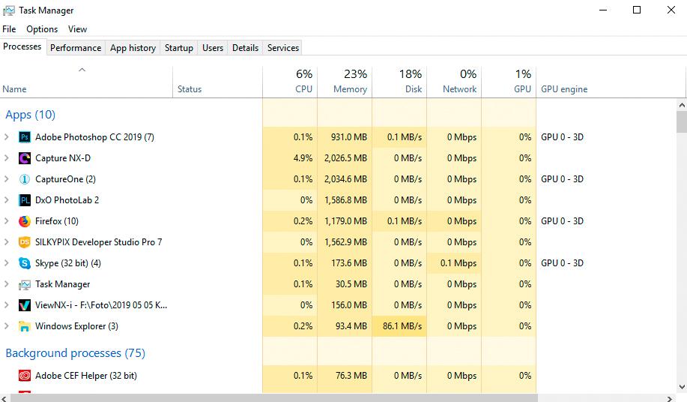Expand the ViewNX-i process row
Screen dimensions: 687x402
(7, 305)
